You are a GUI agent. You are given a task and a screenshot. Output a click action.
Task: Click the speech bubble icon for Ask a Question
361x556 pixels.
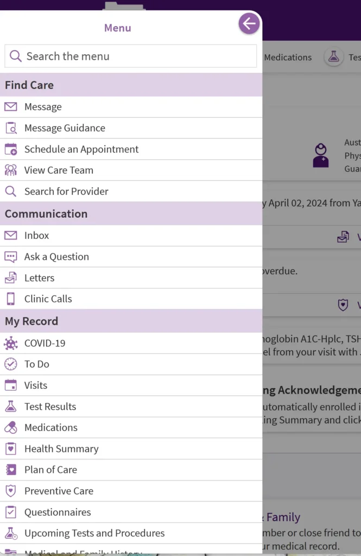click(11, 257)
